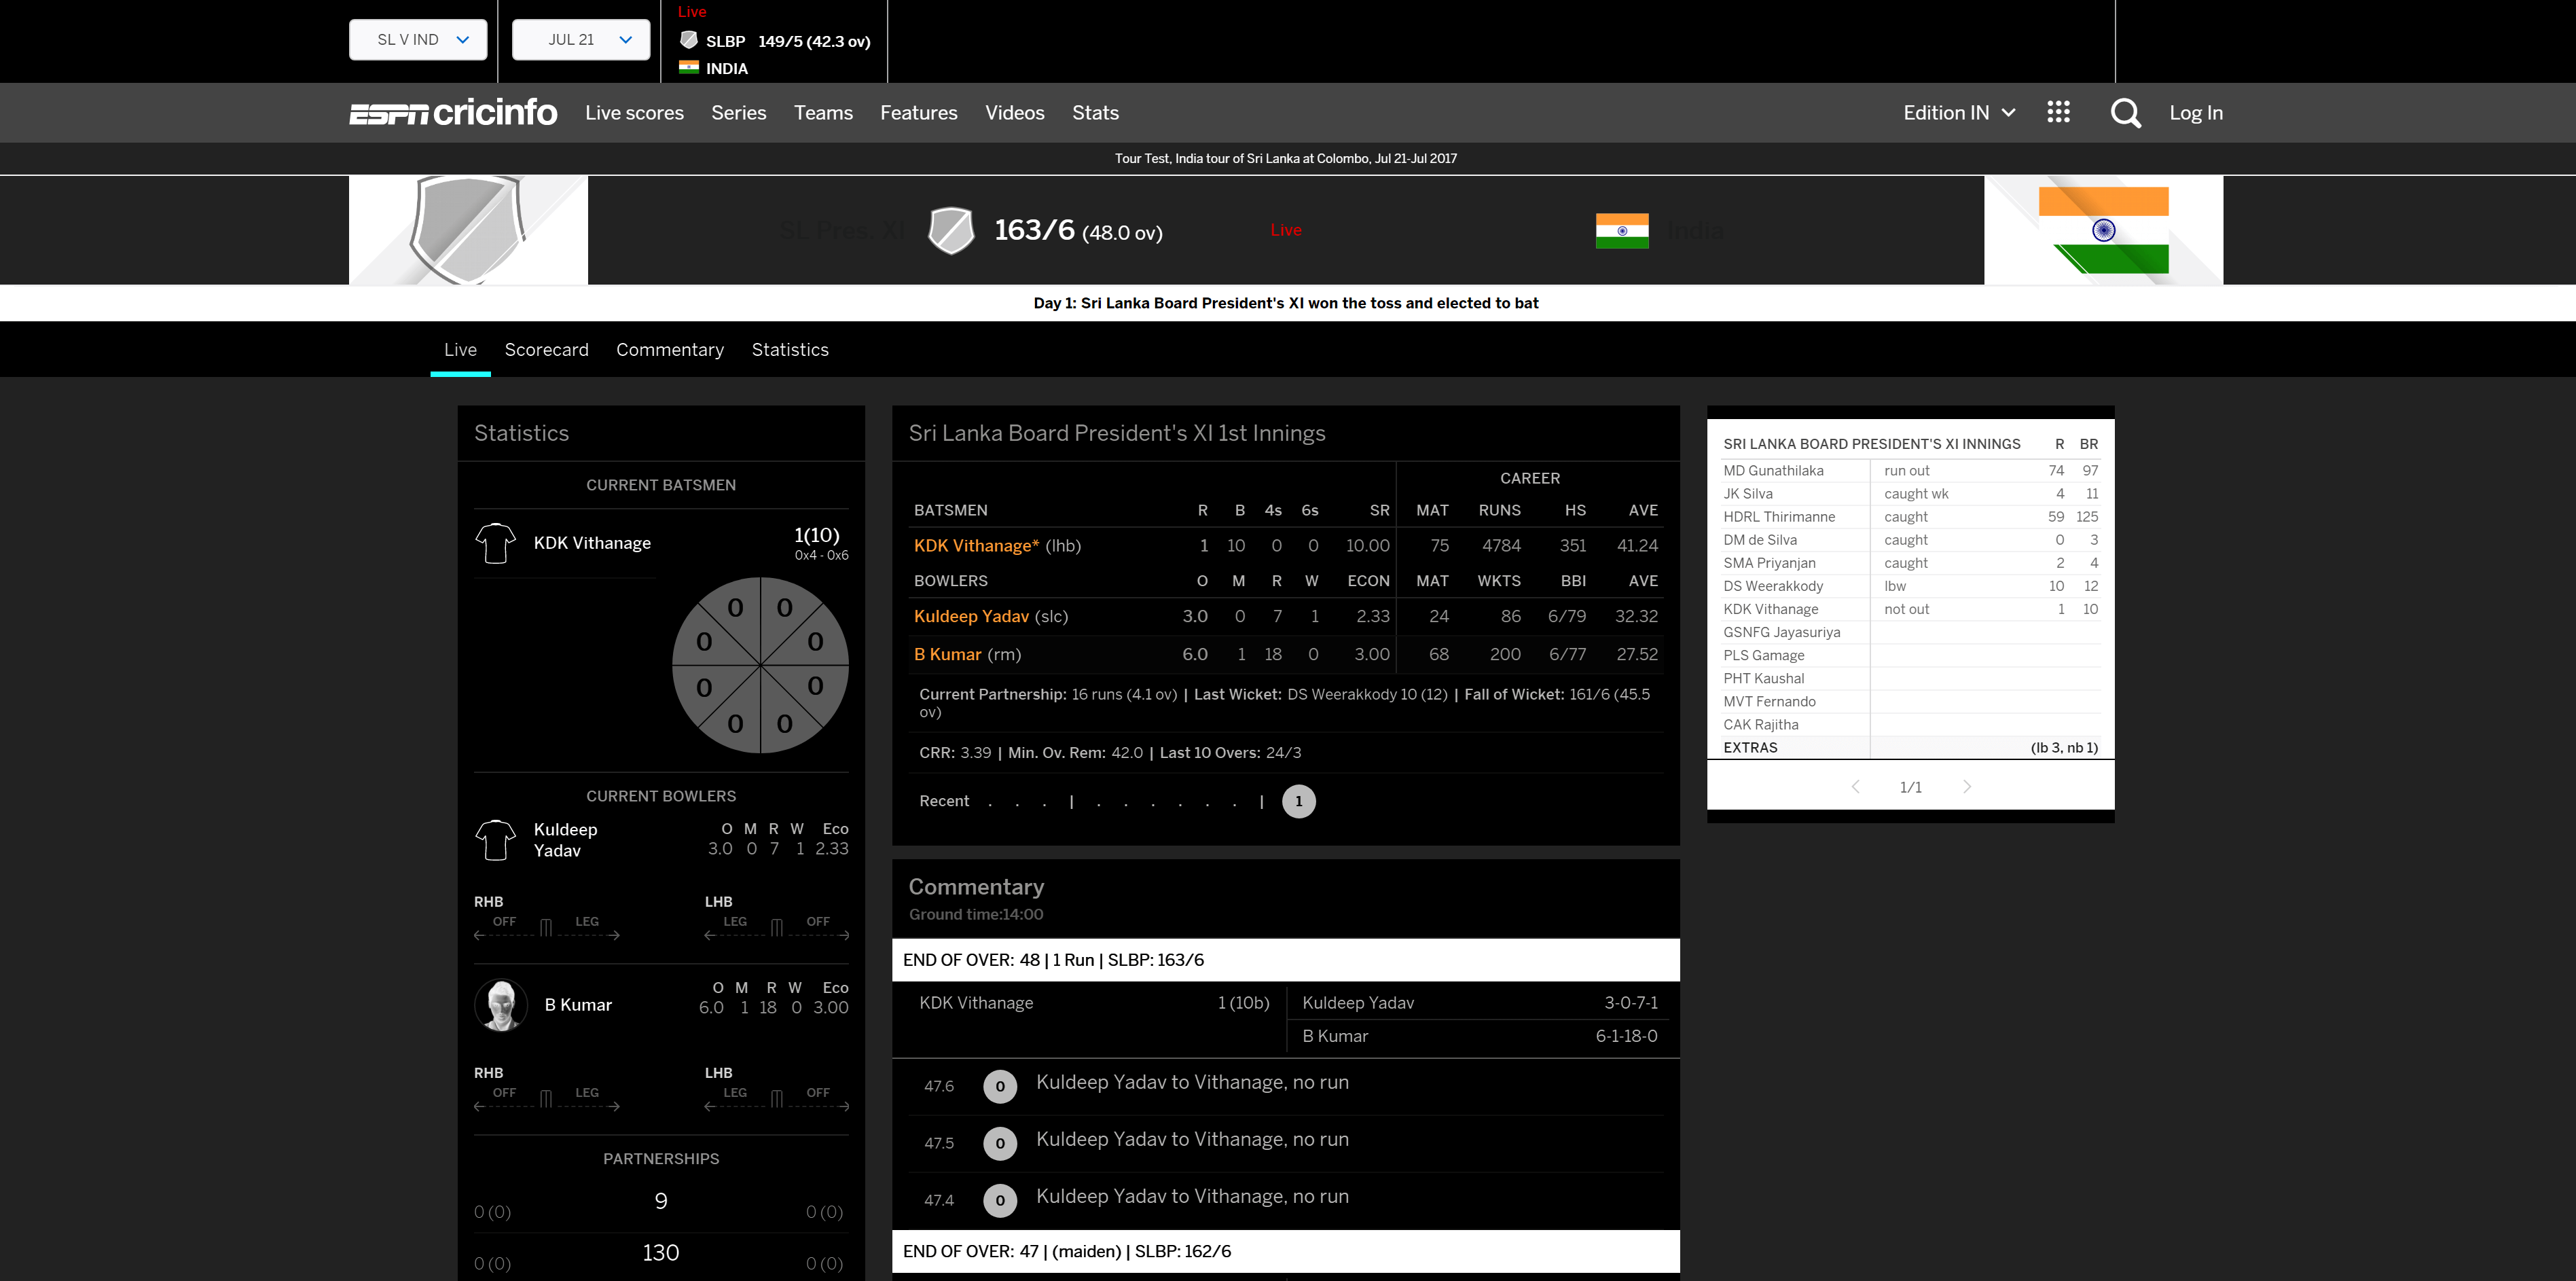Expand the Edition IN selector
The width and height of the screenshot is (2576, 1281).
tap(1958, 113)
